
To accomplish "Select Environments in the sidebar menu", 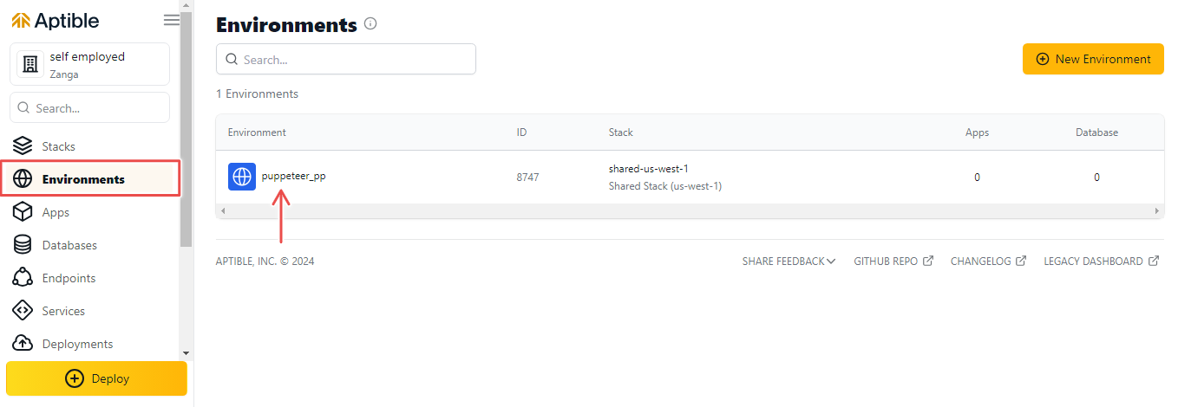I will pyautogui.click(x=90, y=179).
